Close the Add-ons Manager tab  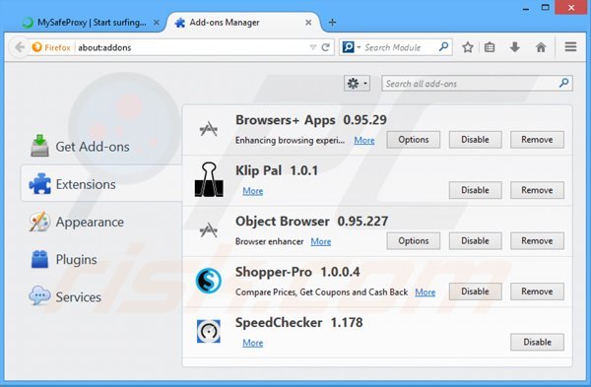[308, 23]
